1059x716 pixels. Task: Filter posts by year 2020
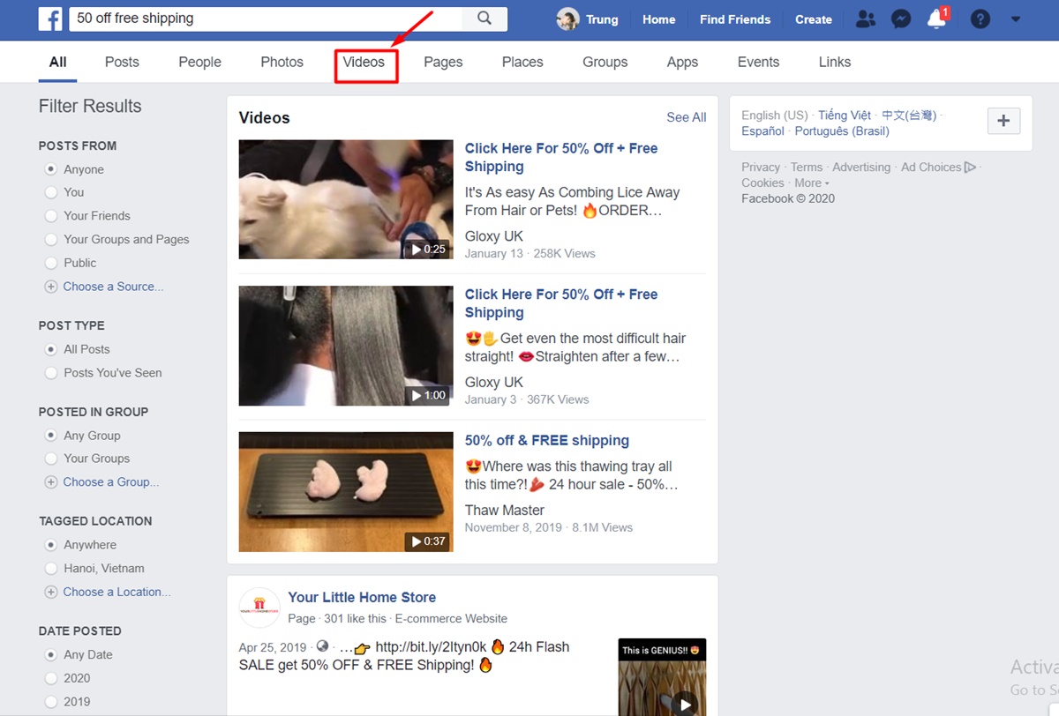[x=51, y=678]
